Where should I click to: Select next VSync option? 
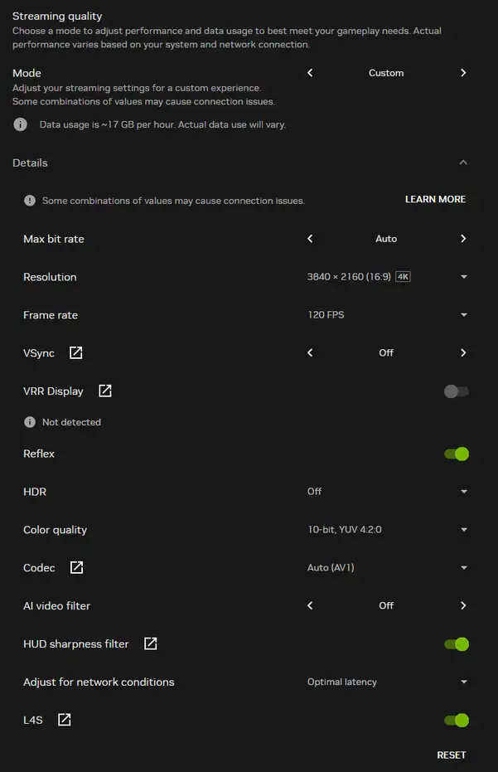click(x=463, y=352)
